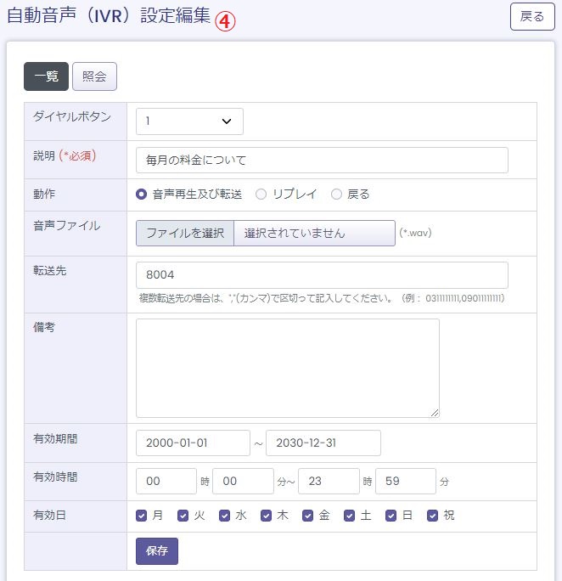Switch to the 照会 tab
The height and width of the screenshot is (581, 562).
pyautogui.click(x=94, y=76)
